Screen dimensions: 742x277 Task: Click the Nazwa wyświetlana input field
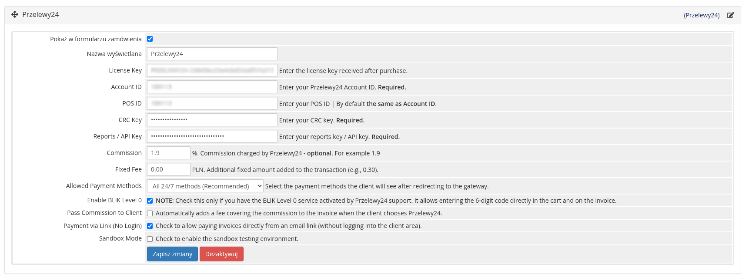click(x=212, y=54)
